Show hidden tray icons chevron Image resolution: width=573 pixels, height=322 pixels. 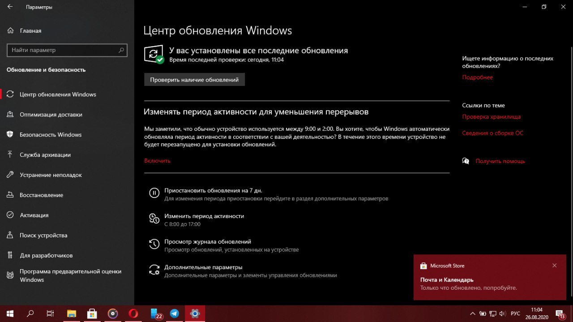click(x=472, y=313)
